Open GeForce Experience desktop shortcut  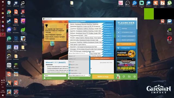169,31
